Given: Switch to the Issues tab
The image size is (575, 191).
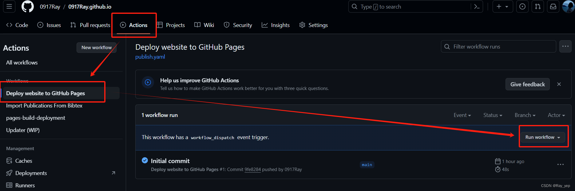Looking at the screenshot, I should pyautogui.click(x=49, y=25).
